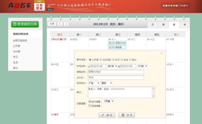Open the 08:30 start time dropdown
This screenshot has width=202, height=124.
coord(112,66)
